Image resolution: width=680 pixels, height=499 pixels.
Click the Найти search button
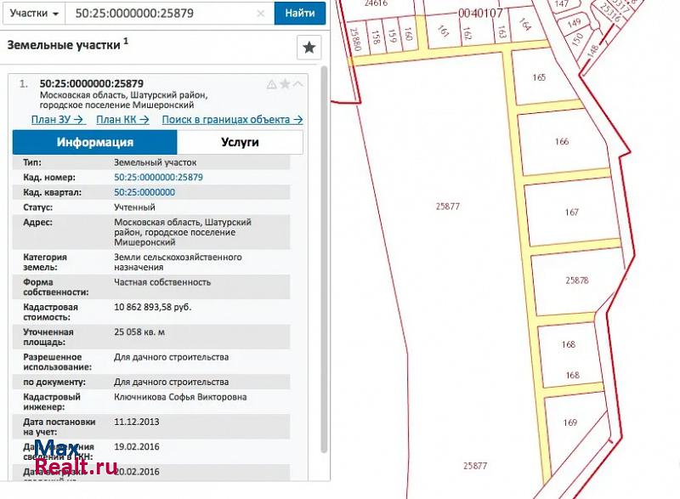[x=300, y=14]
